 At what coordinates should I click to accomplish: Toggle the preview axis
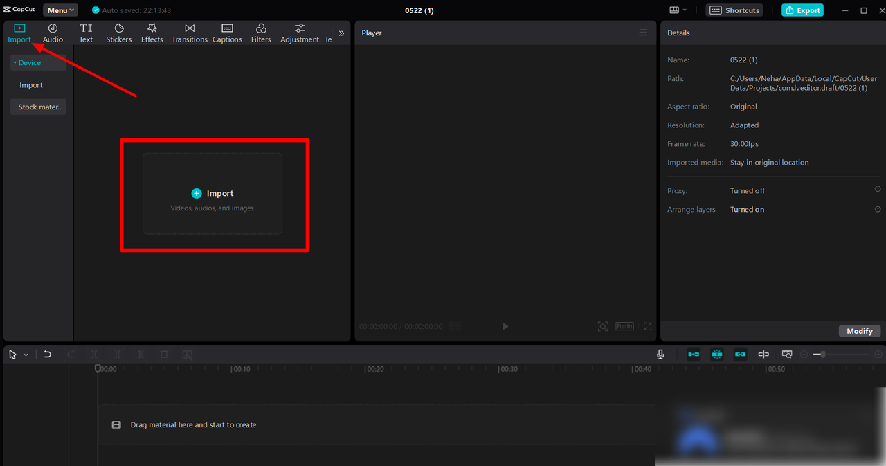(x=763, y=354)
